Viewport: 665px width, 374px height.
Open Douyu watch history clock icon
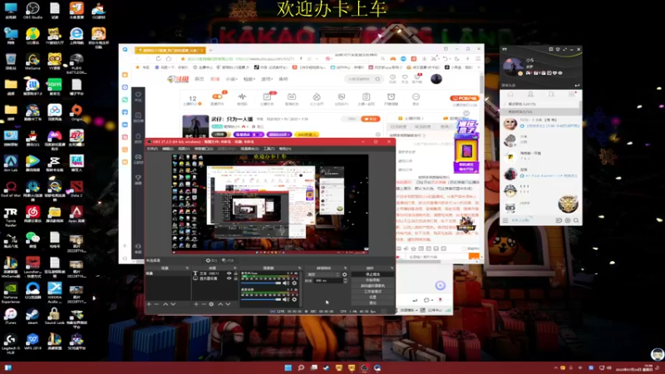pyautogui.click(x=392, y=77)
